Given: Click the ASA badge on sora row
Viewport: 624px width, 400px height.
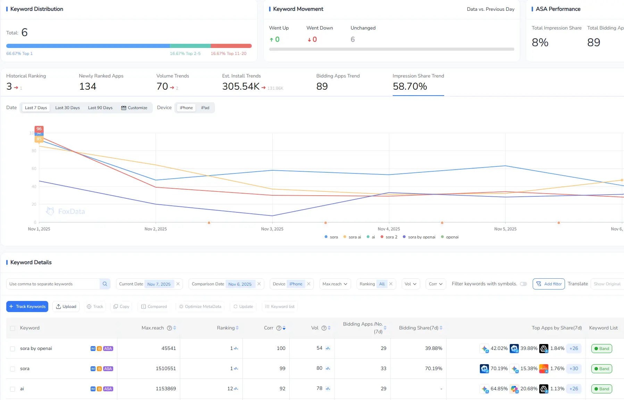Looking at the screenshot, I should [108, 369].
